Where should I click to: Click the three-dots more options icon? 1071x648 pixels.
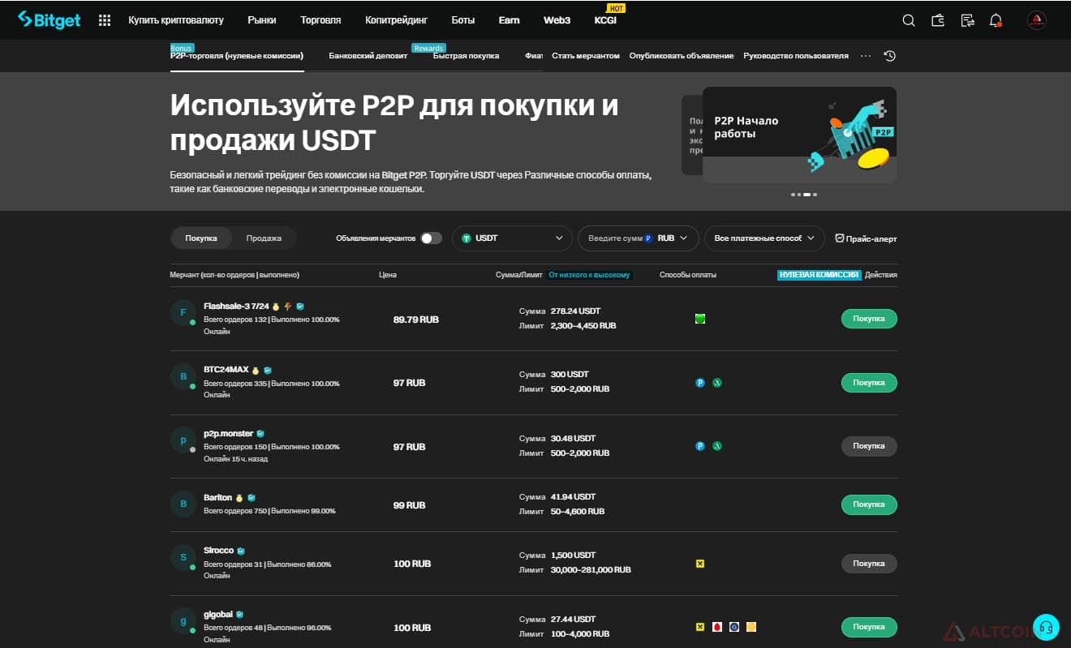[866, 56]
